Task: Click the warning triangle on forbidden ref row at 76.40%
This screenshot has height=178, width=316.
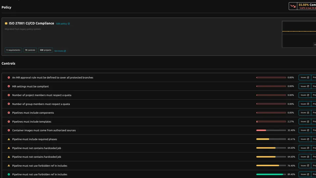Action: pyautogui.click(x=9, y=165)
